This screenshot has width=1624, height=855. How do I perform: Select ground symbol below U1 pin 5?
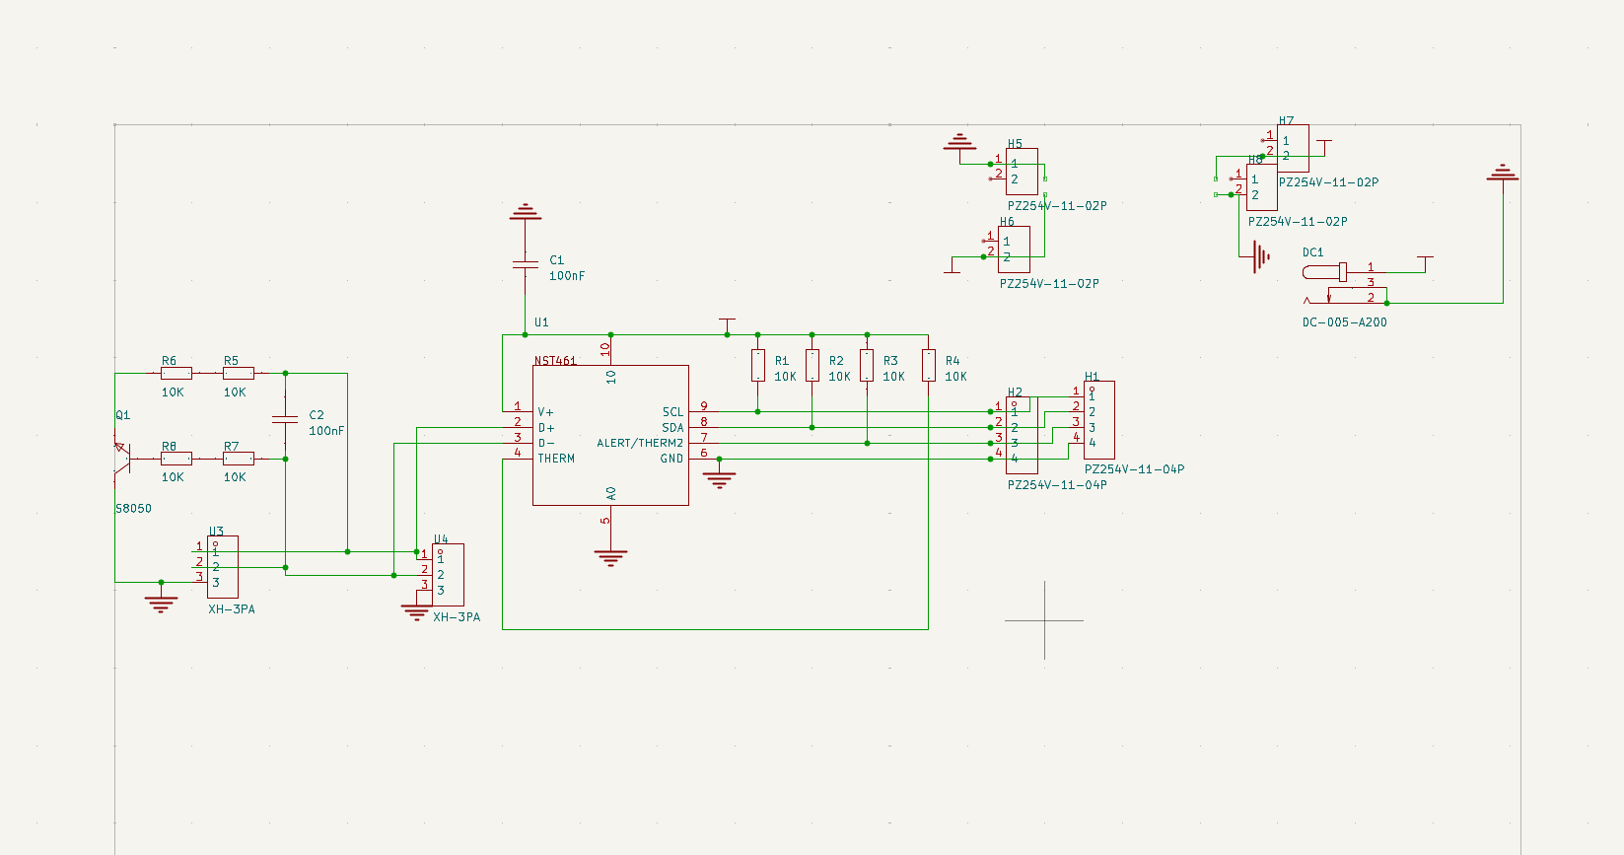pos(610,558)
